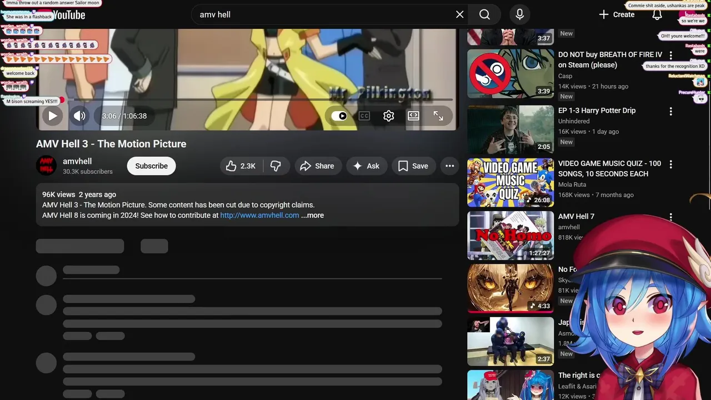This screenshot has height=400, width=711.
Task: Open the 2:37 bench video thumbnail
Action: pyautogui.click(x=510, y=341)
